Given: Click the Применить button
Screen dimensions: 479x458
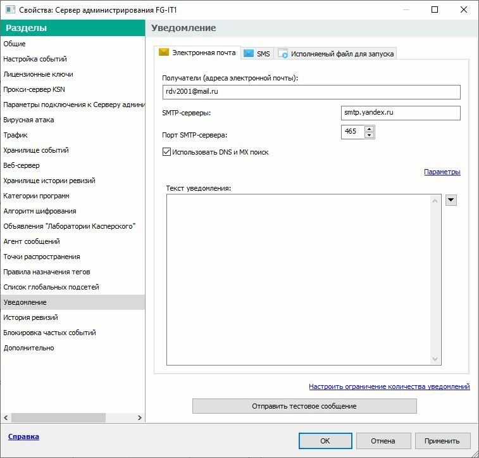Looking at the screenshot, I should (x=442, y=441).
